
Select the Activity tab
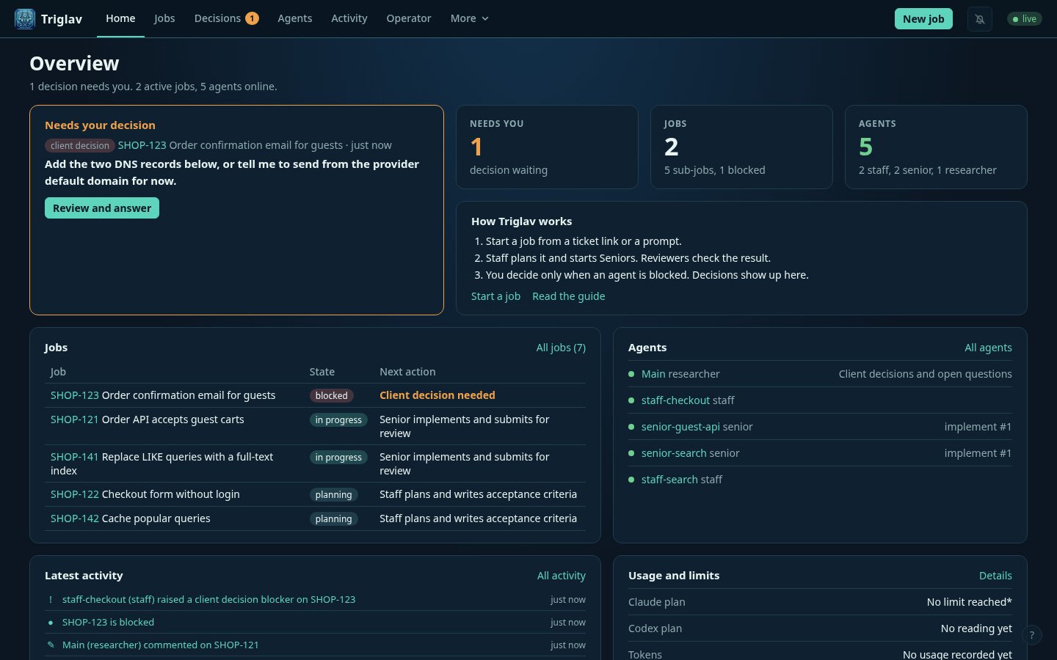pyautogui.click(x=349, y=18)
